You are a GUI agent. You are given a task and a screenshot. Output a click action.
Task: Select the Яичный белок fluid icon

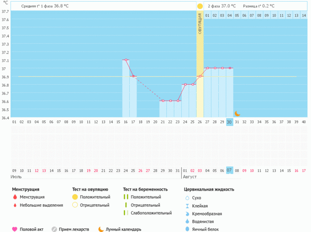(x=187, y=229)
